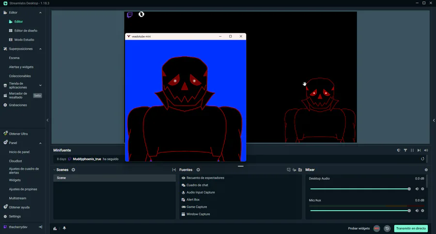The width and height of the screenshot is (436, 234).
Task: Add a new scene with the plus icon
Action: pyautogui.click(x=74, y=170)
